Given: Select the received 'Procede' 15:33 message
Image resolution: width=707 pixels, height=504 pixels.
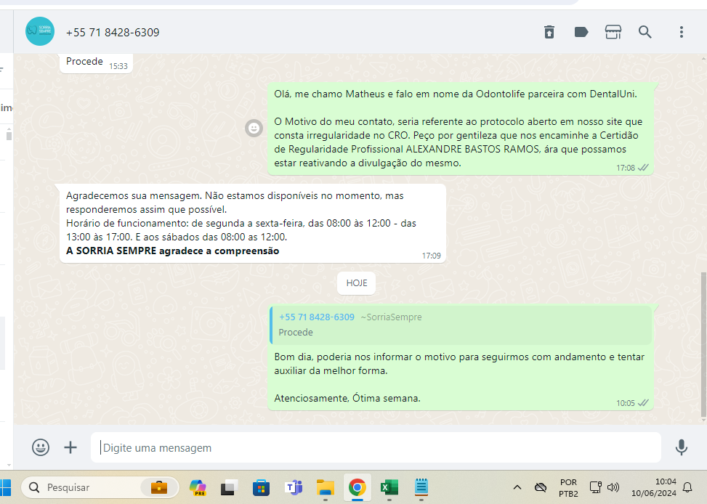Looking at the screenshot, I should [96, 62].
